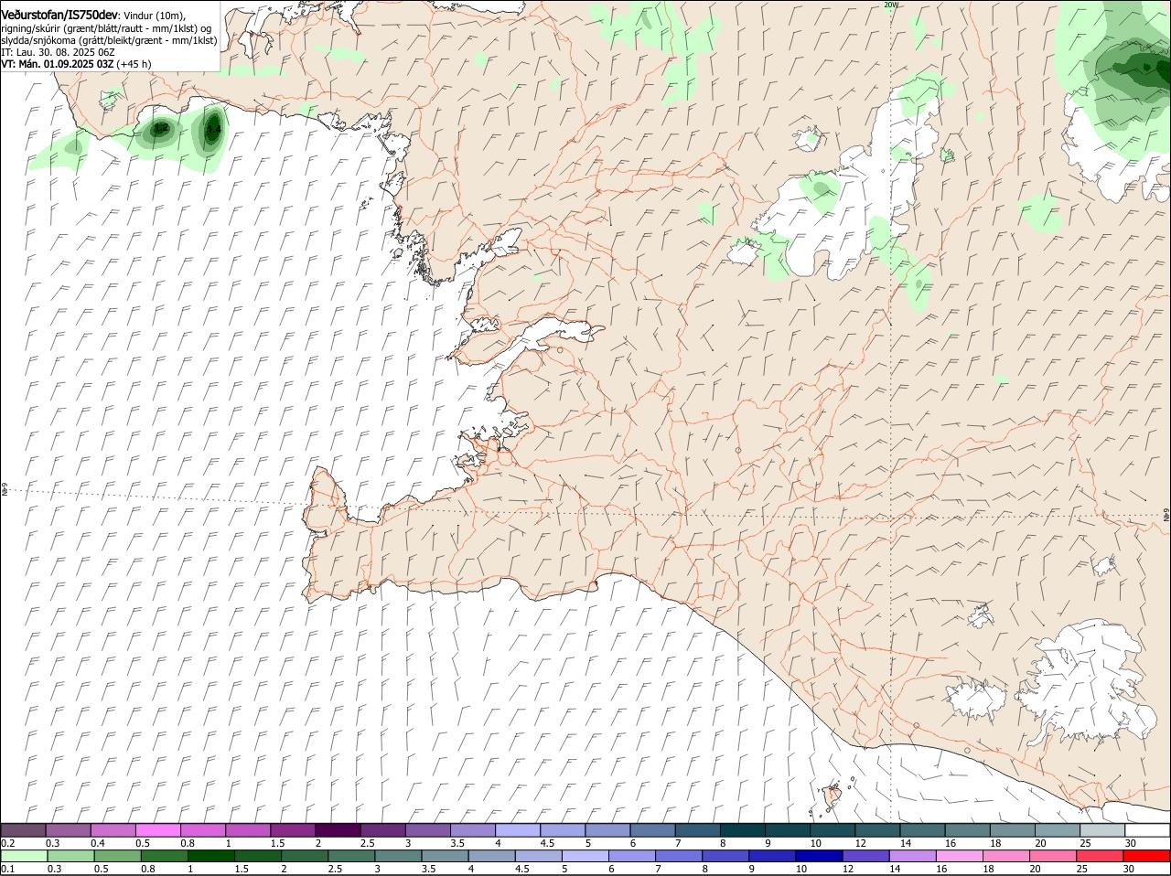Click the Veðurstofan/IS750dev map title
The image size is (1171, 876).
(x=59, y=15)
